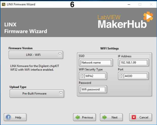Increment the Port value
This screenshot has width=157, height=125.
(x=121, y=75)
